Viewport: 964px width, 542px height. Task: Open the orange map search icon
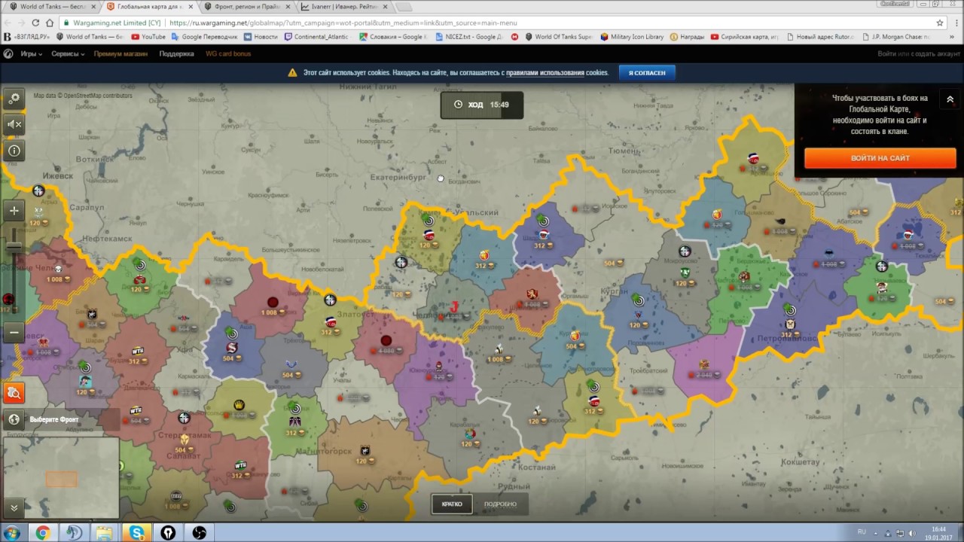point(14,393)
